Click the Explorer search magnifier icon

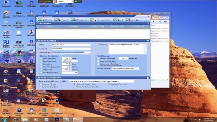pos(167,18)
